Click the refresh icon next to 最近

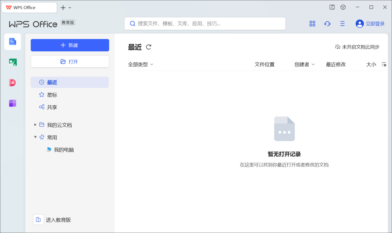click(x=148, y=47)
